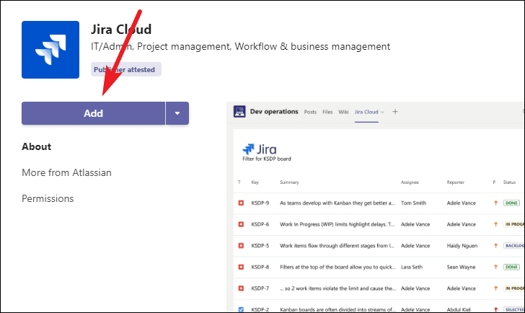Click the DONE status badge for KSDP-9
The width and height of the screenshot is (525, 313).
pos(511,203)
